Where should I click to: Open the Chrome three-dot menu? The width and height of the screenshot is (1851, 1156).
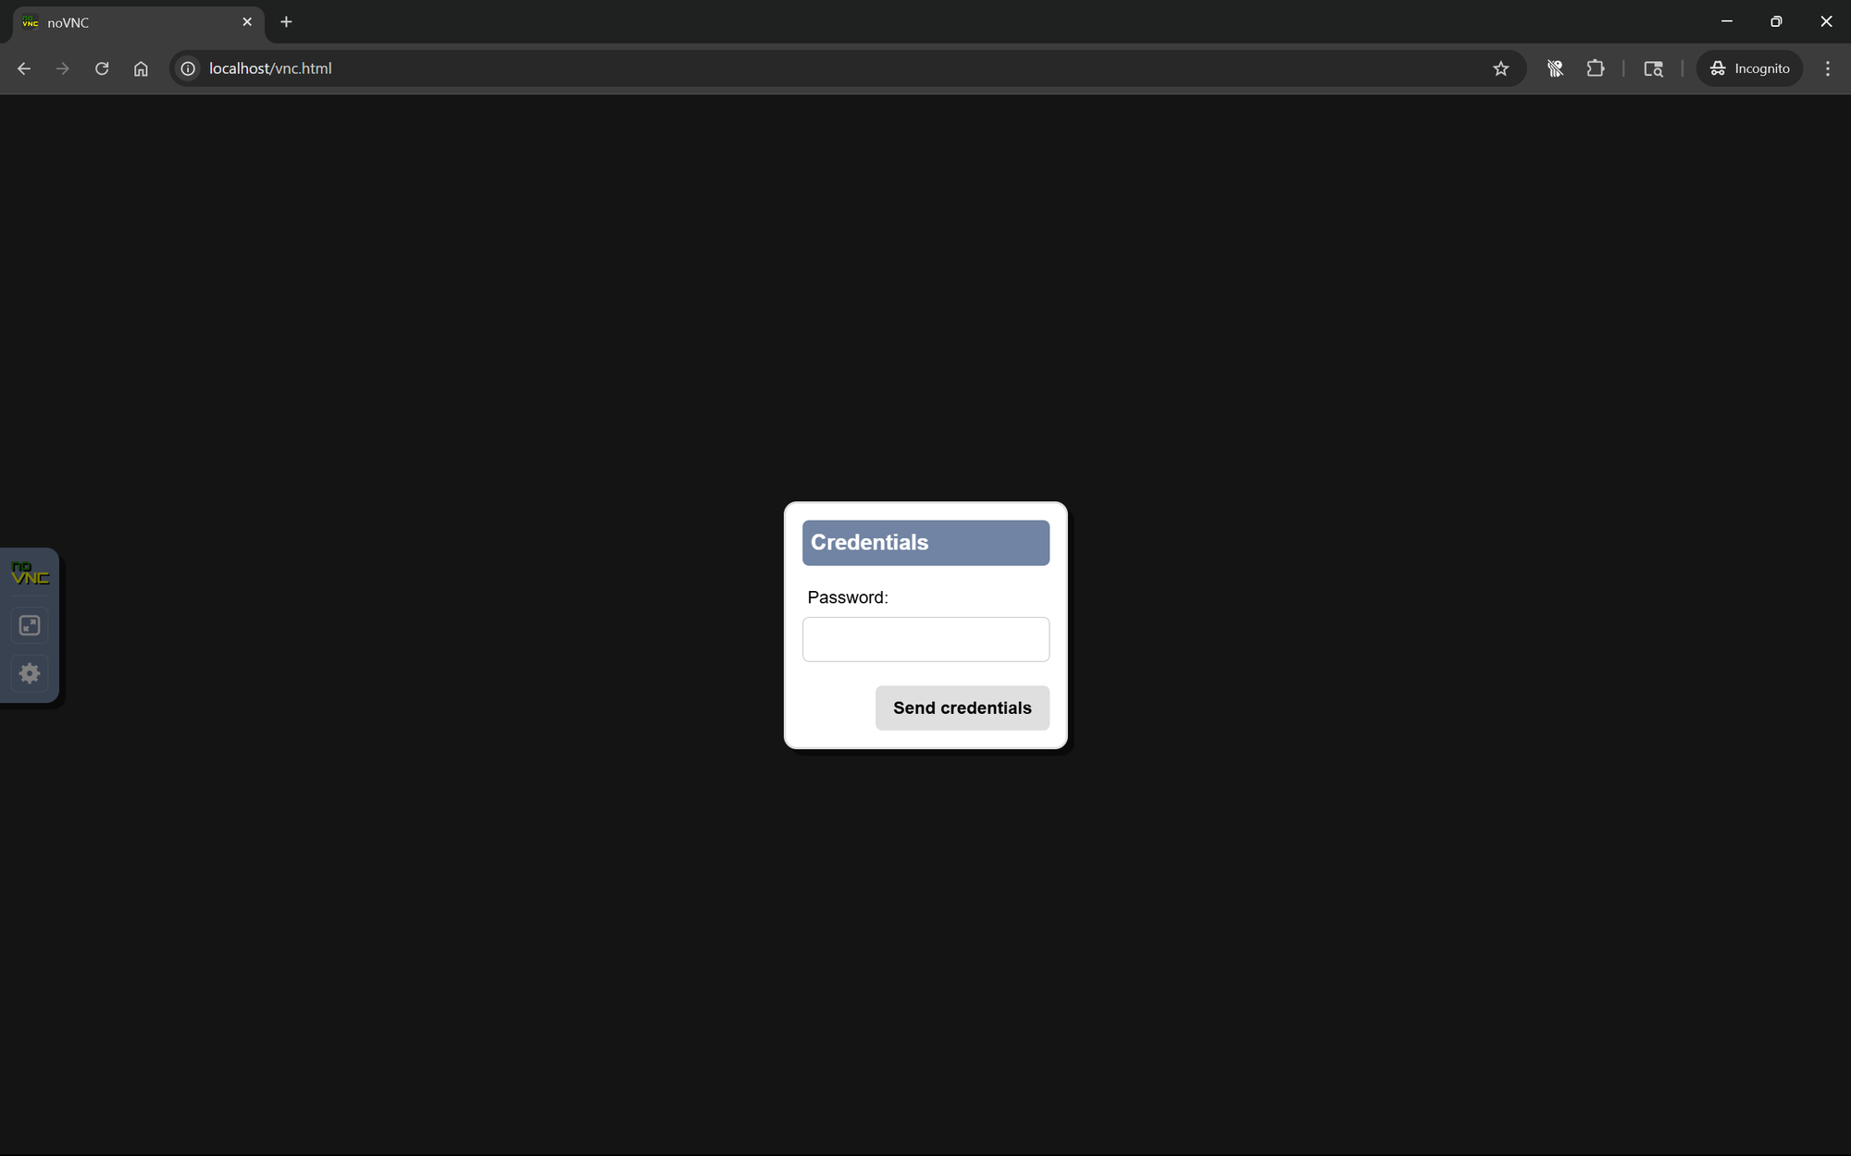pyautogui.click(x=1828, y=68)
